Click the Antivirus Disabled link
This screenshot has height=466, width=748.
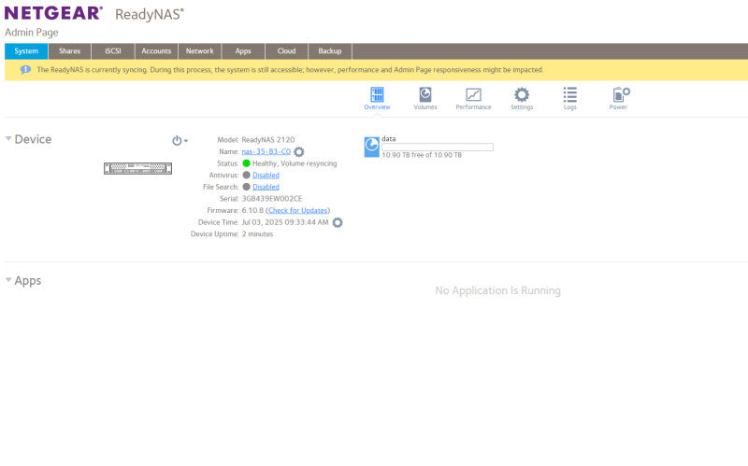(x=266, y=176)
